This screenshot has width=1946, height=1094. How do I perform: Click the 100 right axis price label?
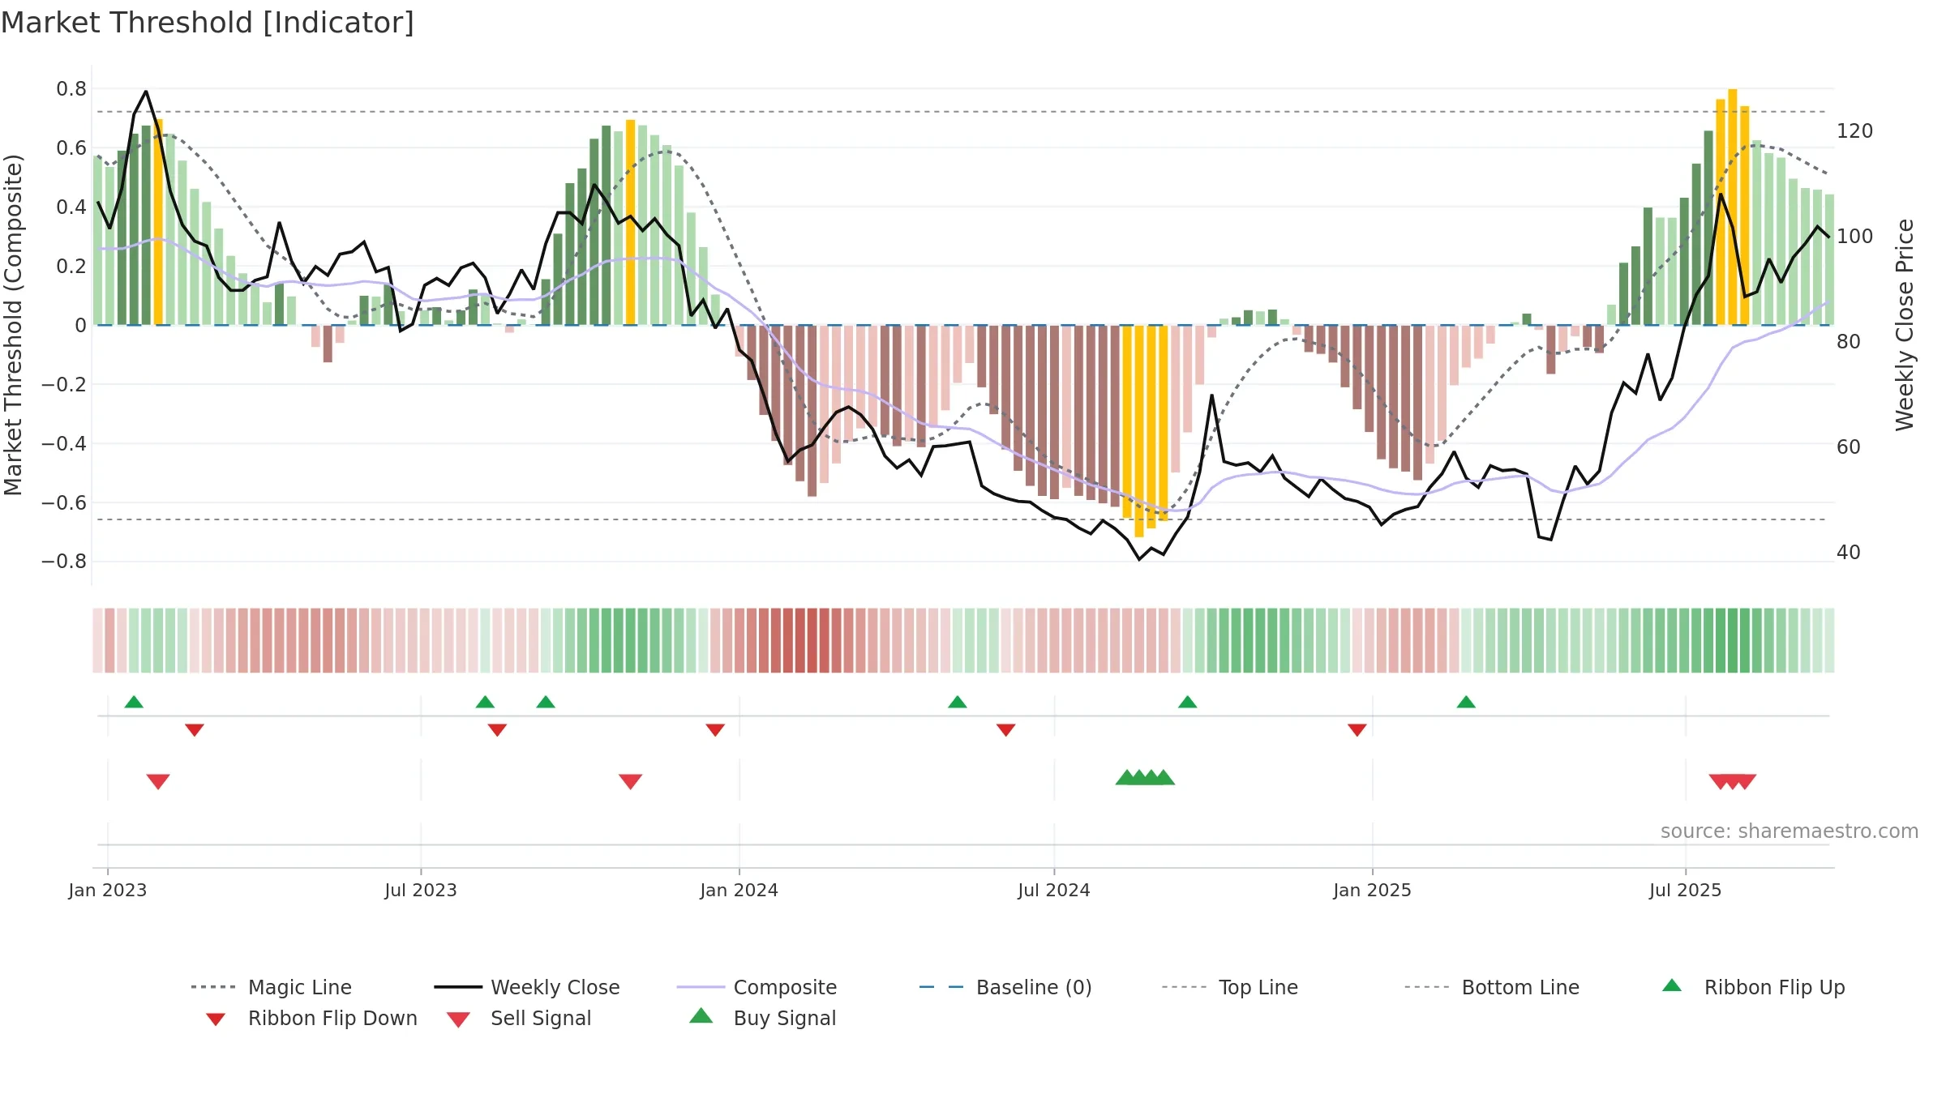click(x=1855, y=237)
